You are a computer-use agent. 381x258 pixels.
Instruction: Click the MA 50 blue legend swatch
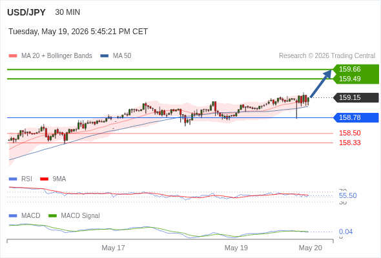click(x=104, y=56)
